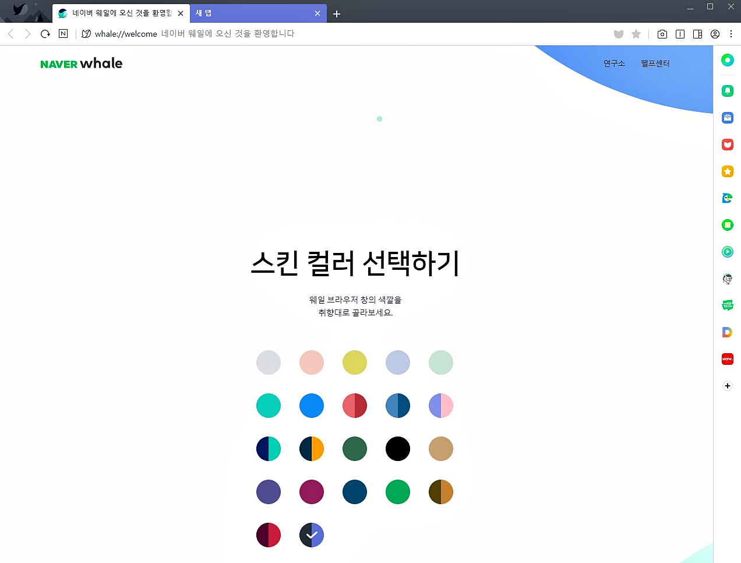Select the maroon and crimson split skin
The image size is (741, 563).
269,535
